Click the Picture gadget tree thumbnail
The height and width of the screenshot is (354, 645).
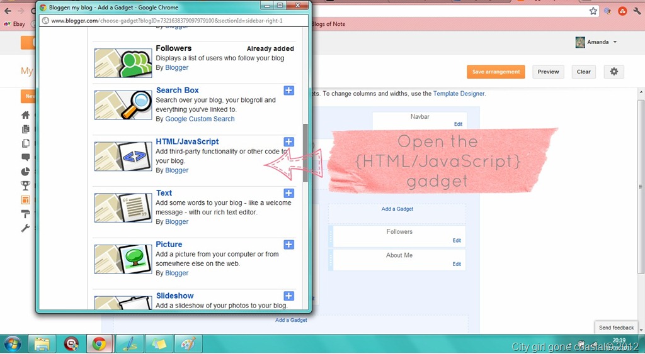[x=123, y=259]
